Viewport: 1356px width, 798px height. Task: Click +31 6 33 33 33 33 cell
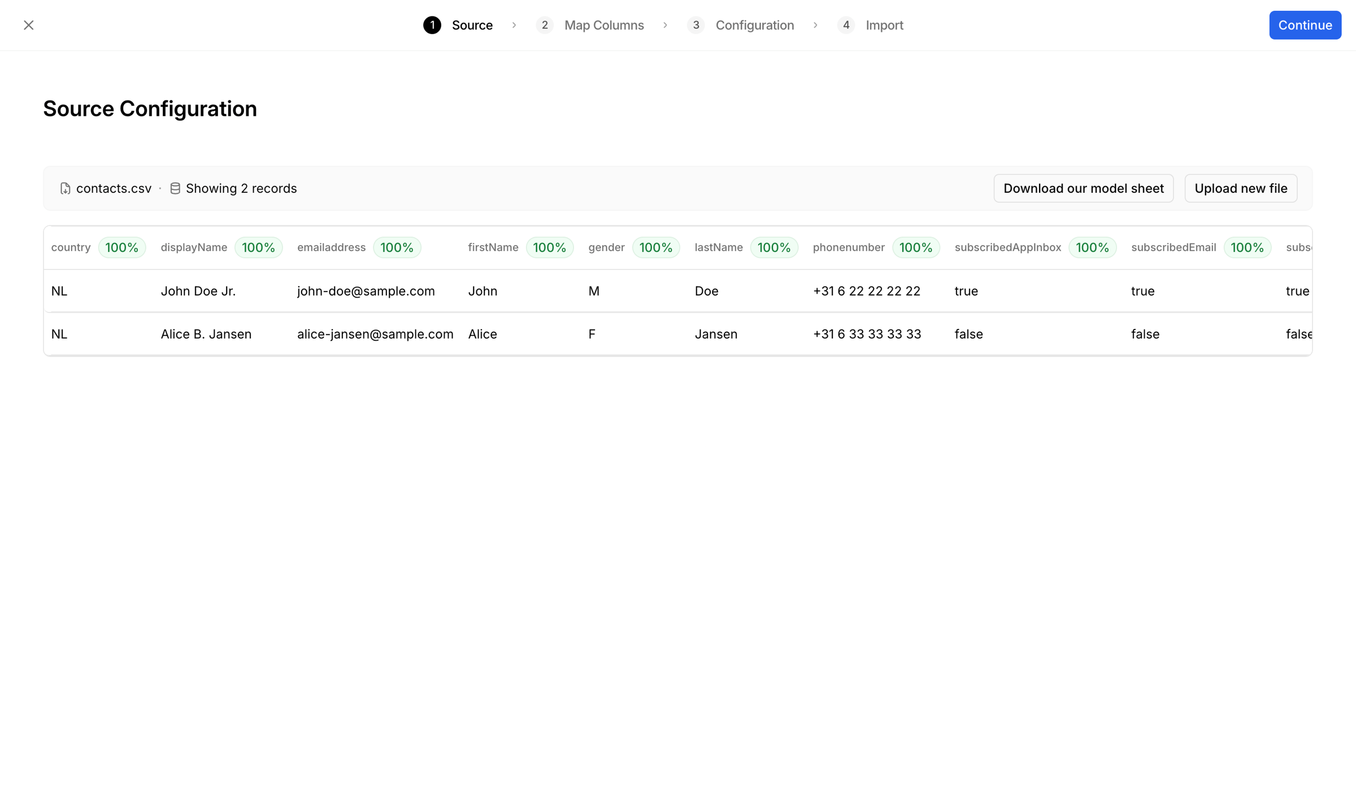point(867,334)
